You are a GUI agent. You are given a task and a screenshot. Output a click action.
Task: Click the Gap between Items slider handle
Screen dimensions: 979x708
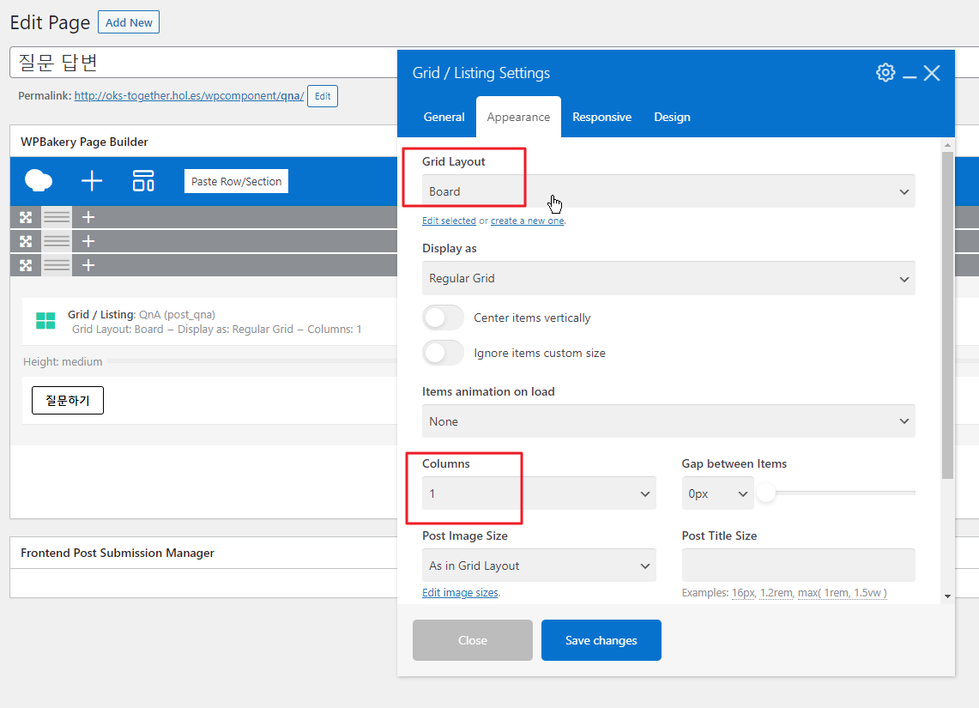pyautogui.click(x=766, y=493)
